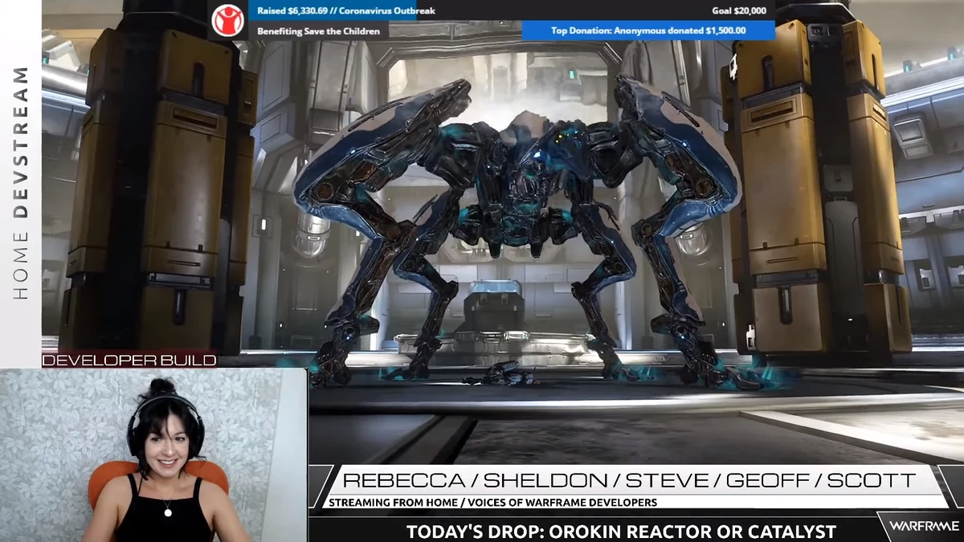Screen dimensions: 964x542
Task: Click the webcam feed of the host
Action: pyautogui.click(x=153, y=455)
